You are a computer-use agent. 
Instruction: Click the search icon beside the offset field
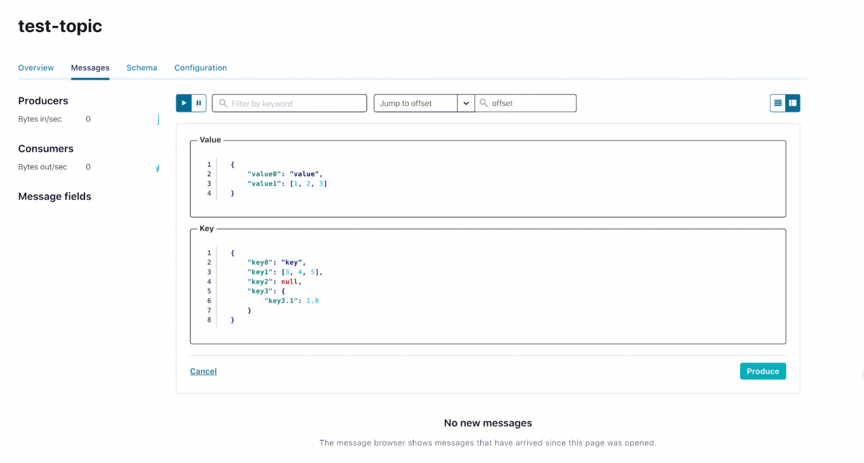(x=484, y=103)
